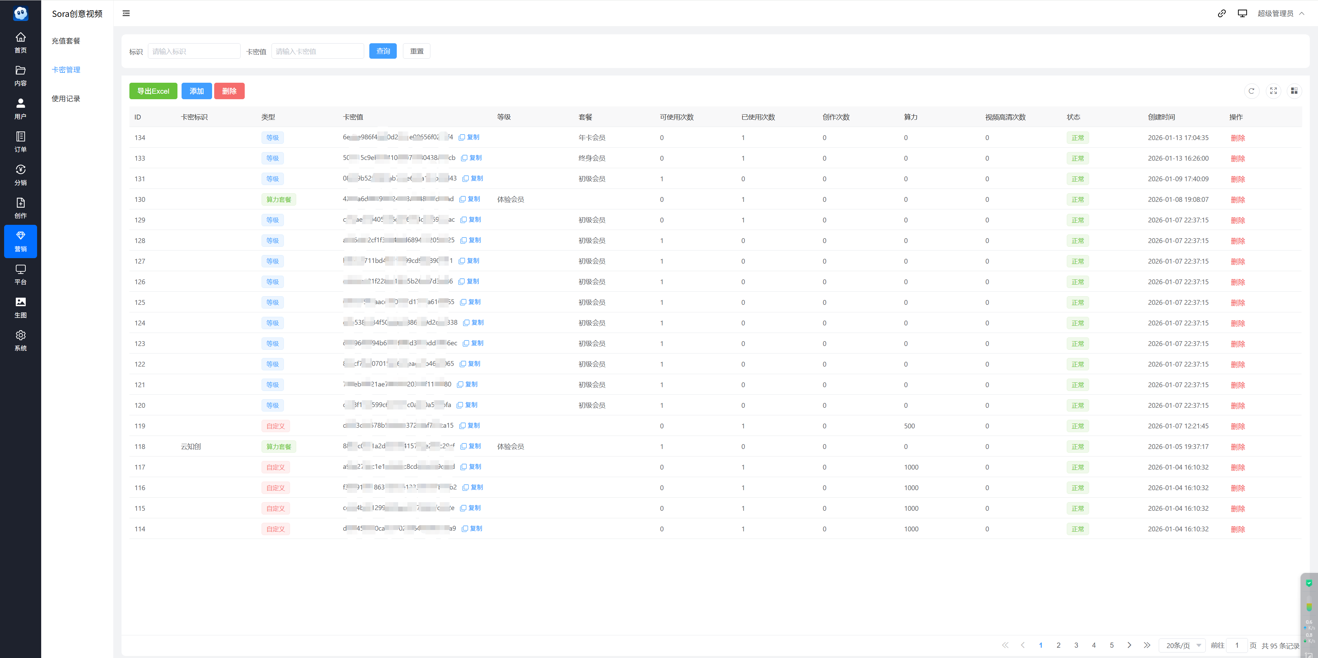This screenshot has height=658, width=1318.
Task: Open the column display grid icon
Action: [x=1294, y=91]
